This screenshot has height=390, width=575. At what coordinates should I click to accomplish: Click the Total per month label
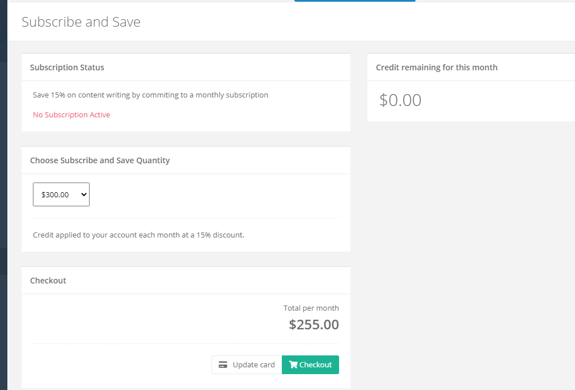(x=311, y=308)
